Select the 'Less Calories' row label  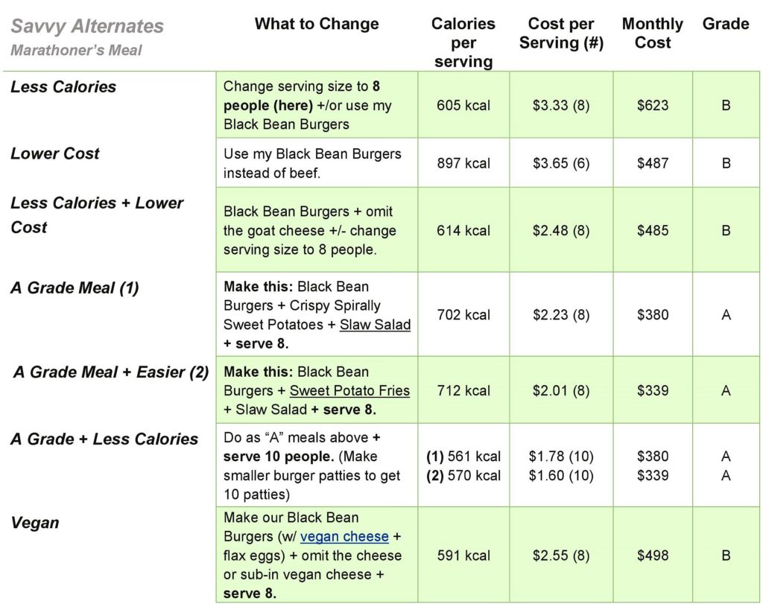point(63,86)
